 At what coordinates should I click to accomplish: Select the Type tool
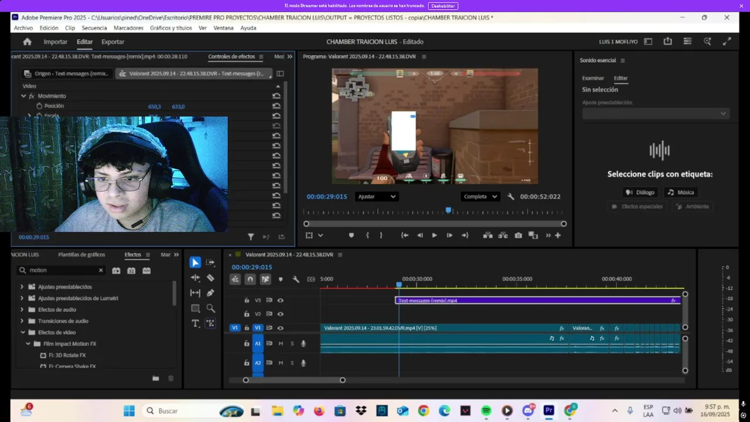(x=195, y=323)
